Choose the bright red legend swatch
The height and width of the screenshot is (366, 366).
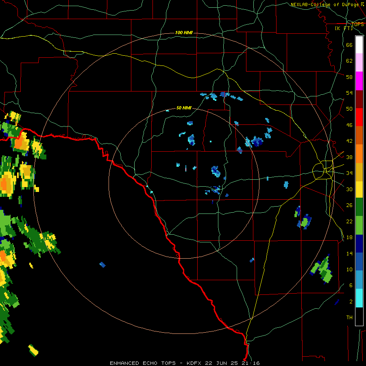pyautogui.click(x=359, y=117)
